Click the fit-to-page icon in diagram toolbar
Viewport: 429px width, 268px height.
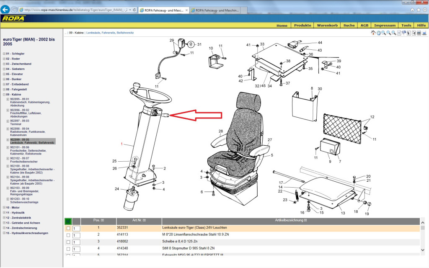pyautogui.click(x=399, y=33)
